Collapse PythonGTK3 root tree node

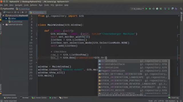point(3,16)
